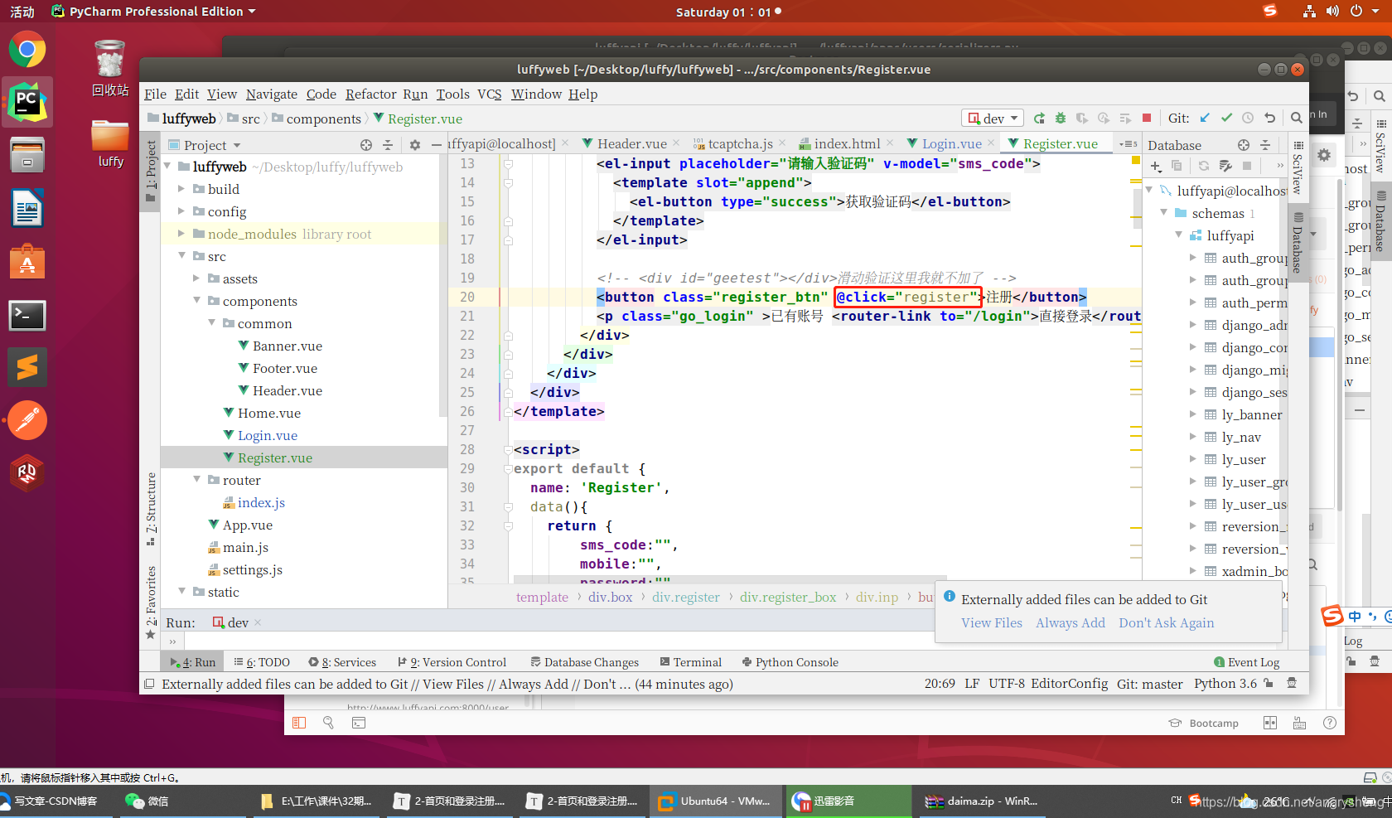The image size is (1392, 818).
Task: Select ly_user table in Database tree
Action: tap(1243, 459)
